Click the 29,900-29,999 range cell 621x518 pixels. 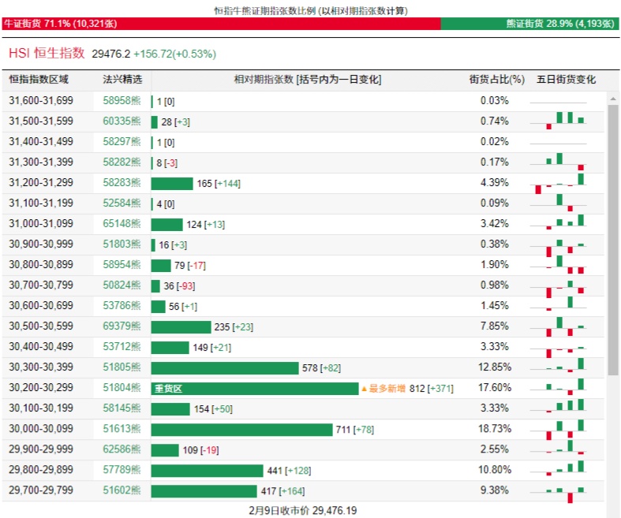(x=41, y=449)
